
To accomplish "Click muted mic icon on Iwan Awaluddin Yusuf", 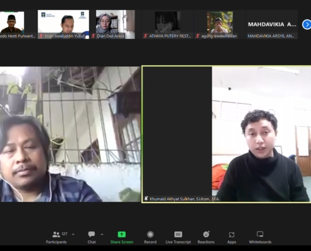I will (41, 36).
